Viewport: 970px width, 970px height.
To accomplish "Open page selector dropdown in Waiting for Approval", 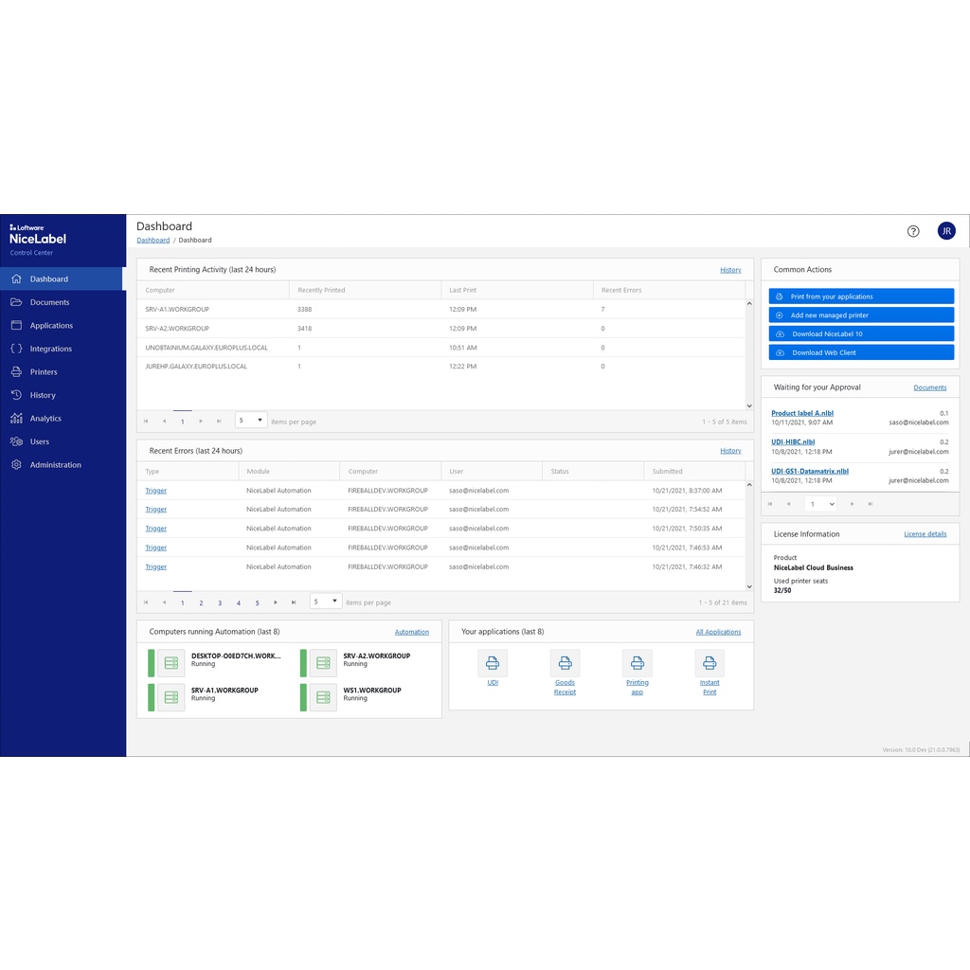I will coord(820,504).
